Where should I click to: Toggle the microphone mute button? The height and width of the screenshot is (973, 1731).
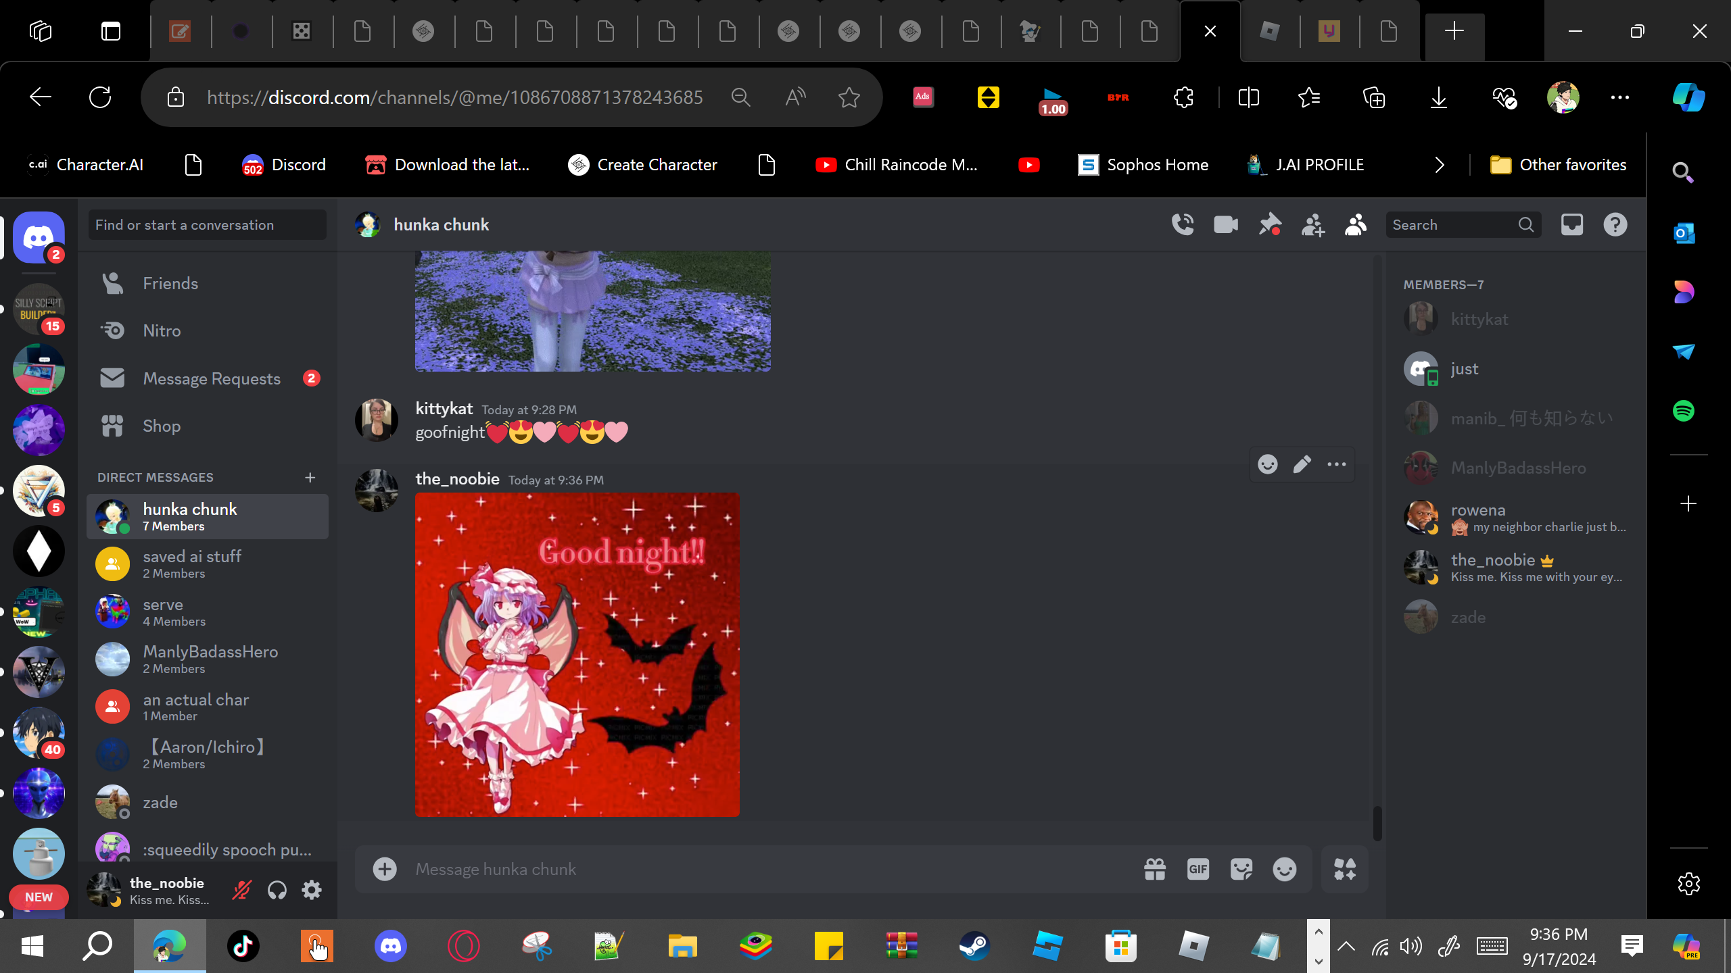click(x=241, y=891)
